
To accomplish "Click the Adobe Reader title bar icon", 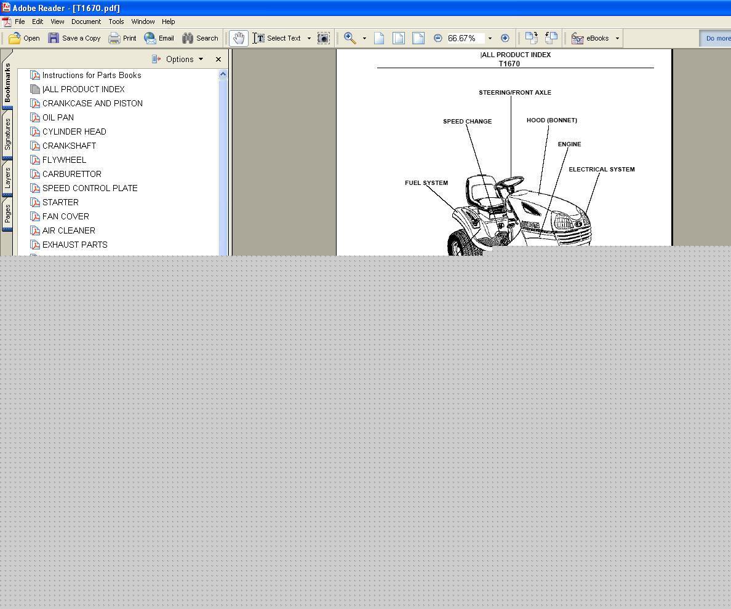I will [x=6, y=7].
